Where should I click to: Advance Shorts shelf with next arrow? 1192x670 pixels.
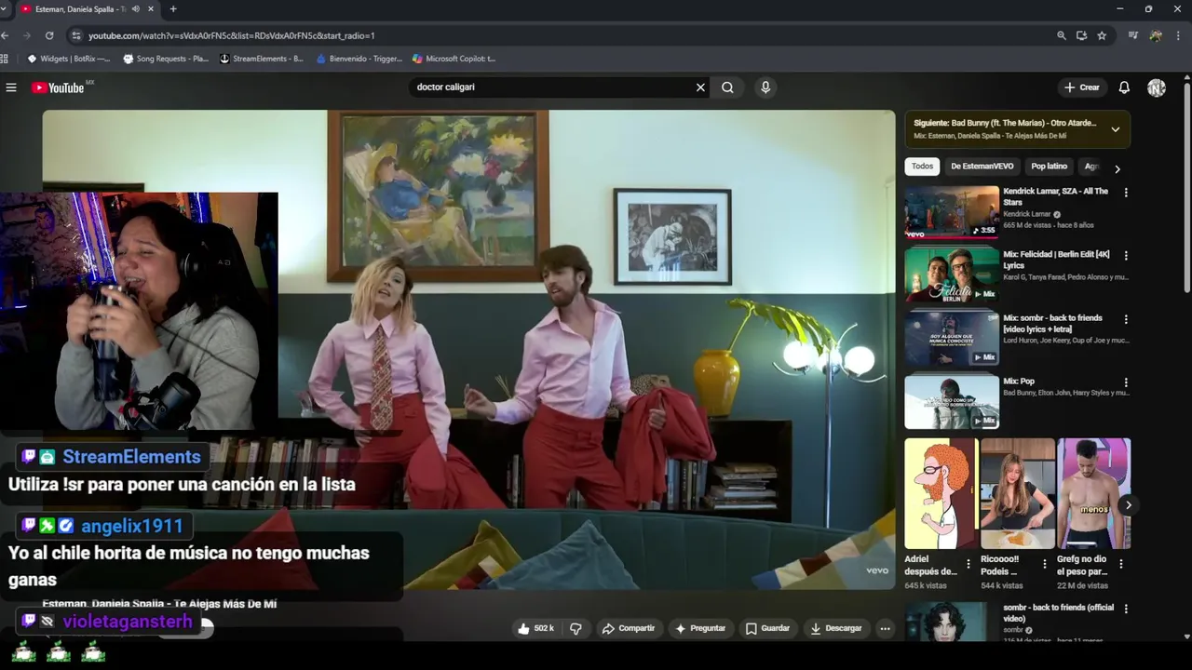(x=1128, y=505)
